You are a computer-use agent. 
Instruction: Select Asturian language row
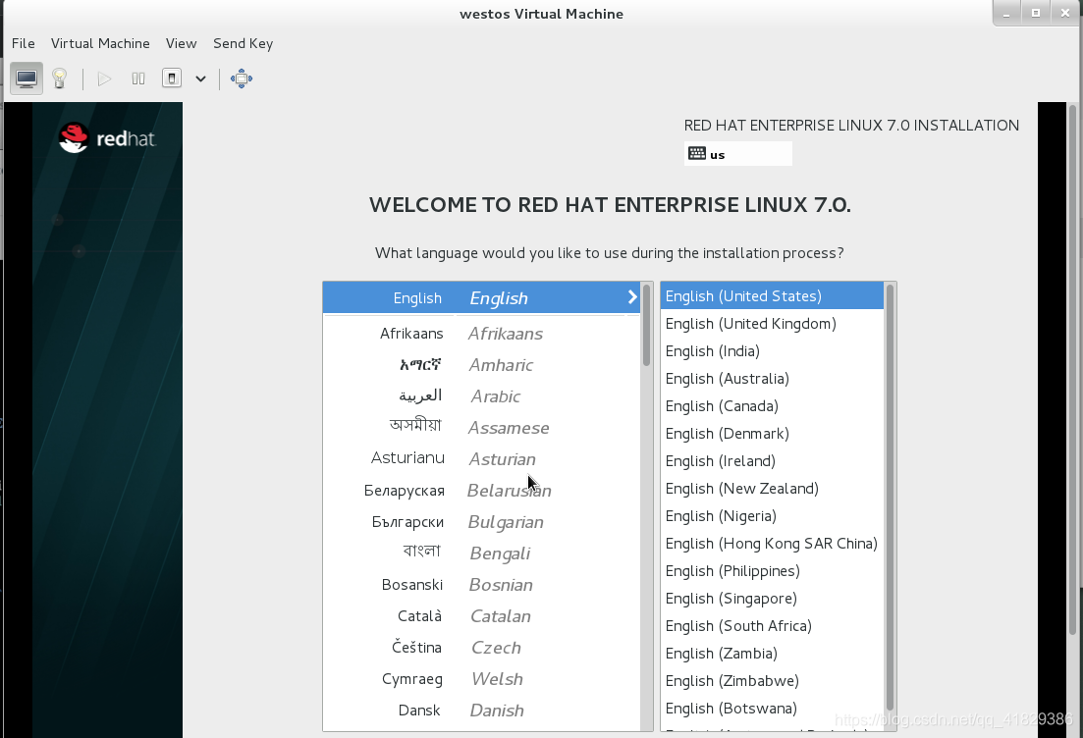(x=481, y=459)
